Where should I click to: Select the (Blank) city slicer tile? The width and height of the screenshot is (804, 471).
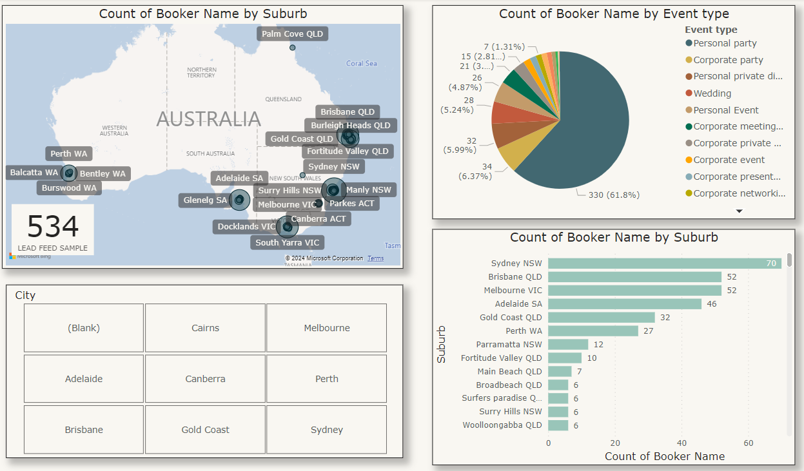(x=84, y=328)
